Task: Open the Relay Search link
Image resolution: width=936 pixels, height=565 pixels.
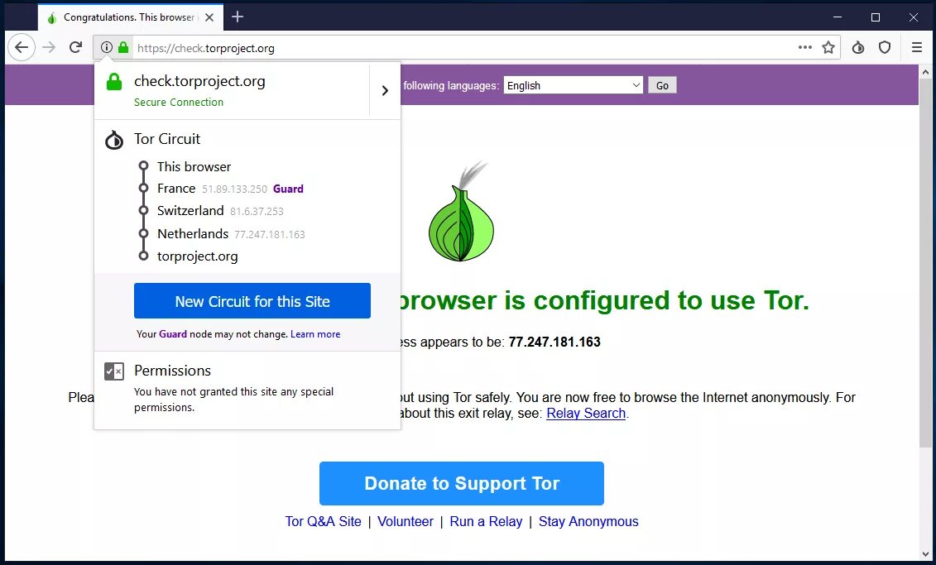Action: (x=586, y=414)
